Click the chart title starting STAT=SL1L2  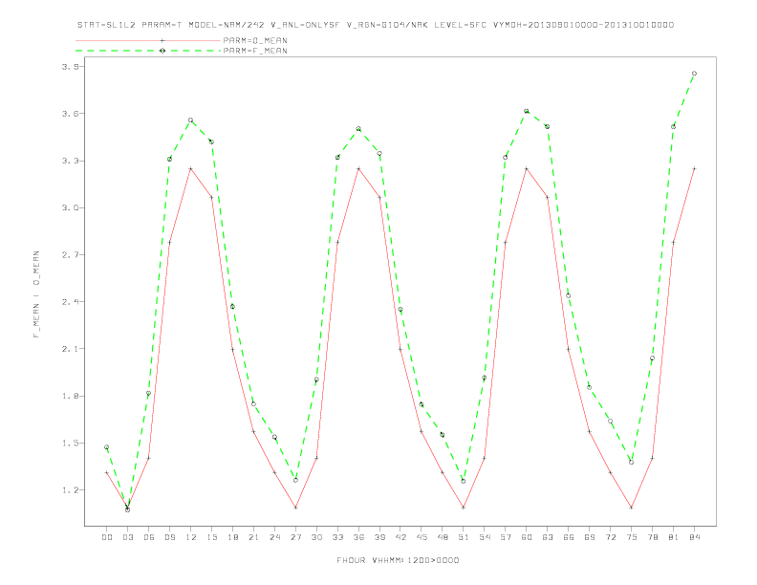click(x=375, y=25)
